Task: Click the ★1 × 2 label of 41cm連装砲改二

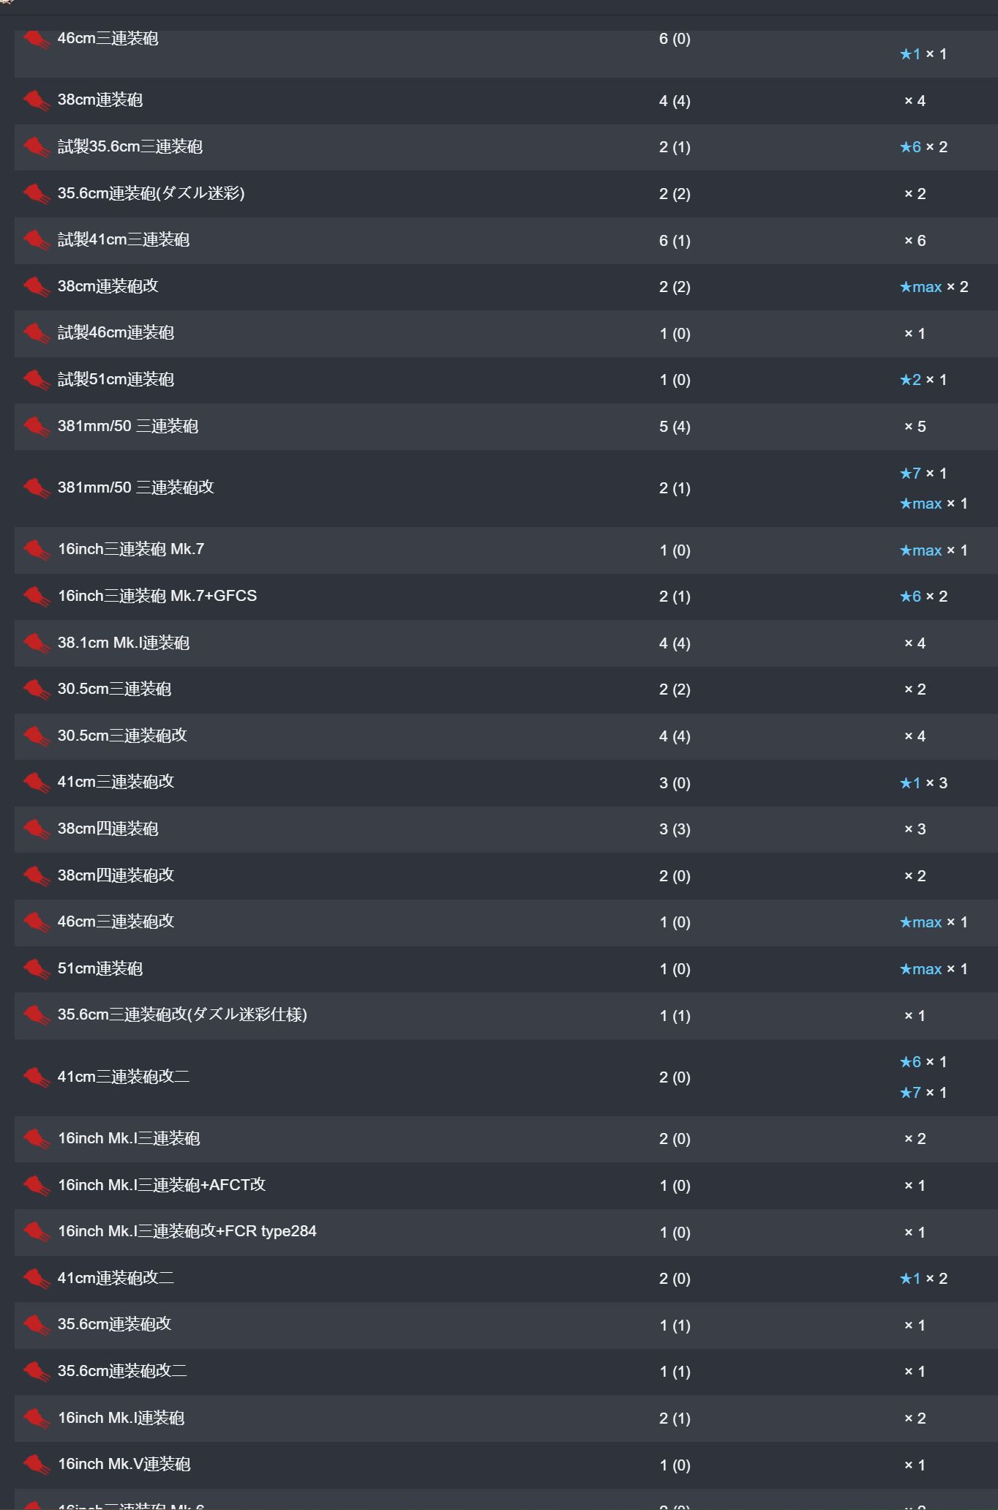Action: (923, 1279)
